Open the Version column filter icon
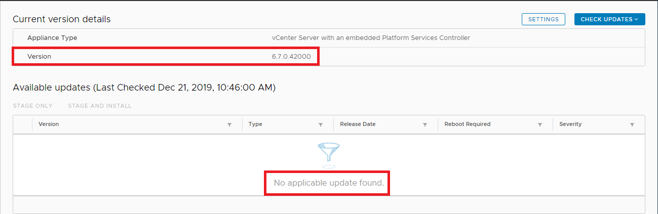 229,125
